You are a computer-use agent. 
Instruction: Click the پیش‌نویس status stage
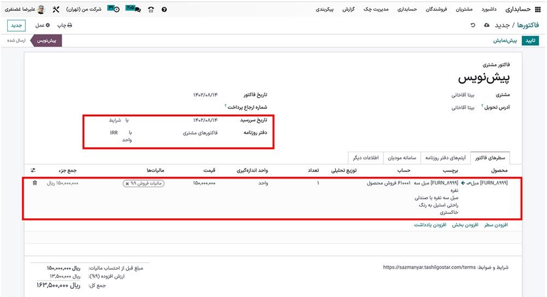(x=46, y=41)
